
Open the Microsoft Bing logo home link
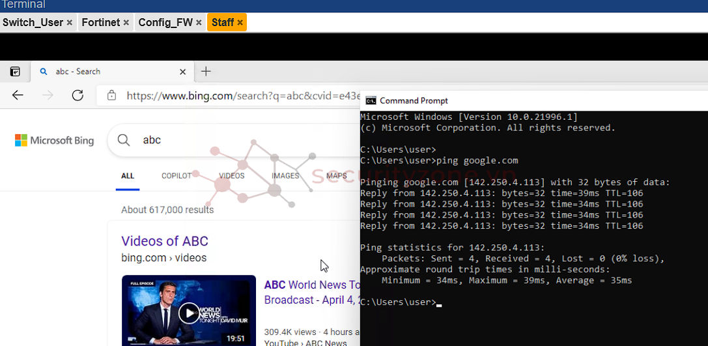[54, 141]
